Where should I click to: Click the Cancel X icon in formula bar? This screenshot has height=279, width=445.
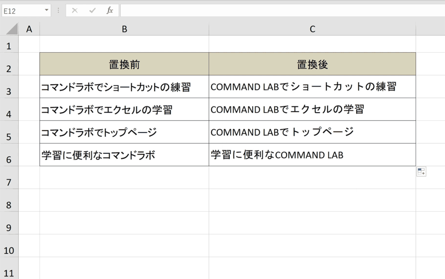pos(75,11)
